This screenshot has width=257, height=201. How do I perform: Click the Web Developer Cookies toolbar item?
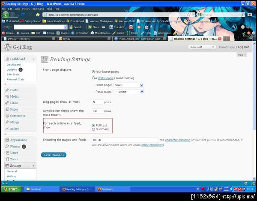[23, 33]
